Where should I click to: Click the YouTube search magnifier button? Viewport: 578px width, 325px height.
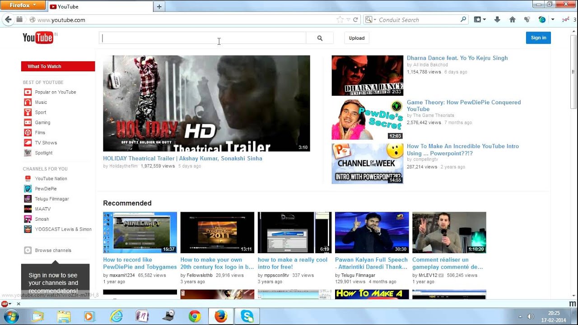pos(320,38)
